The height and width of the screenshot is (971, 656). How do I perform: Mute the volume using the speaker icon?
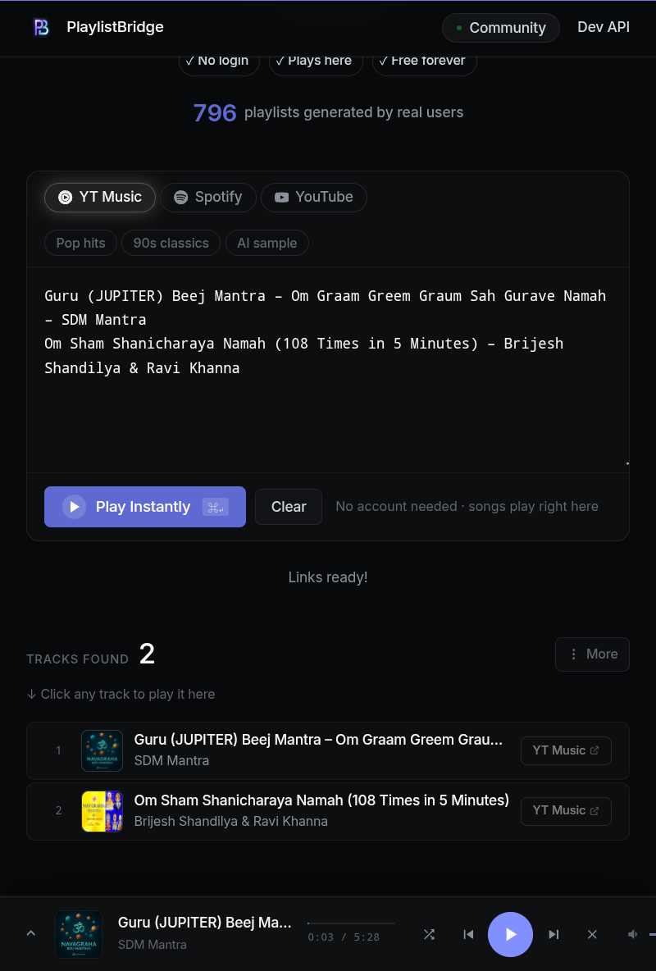(632, 934)
